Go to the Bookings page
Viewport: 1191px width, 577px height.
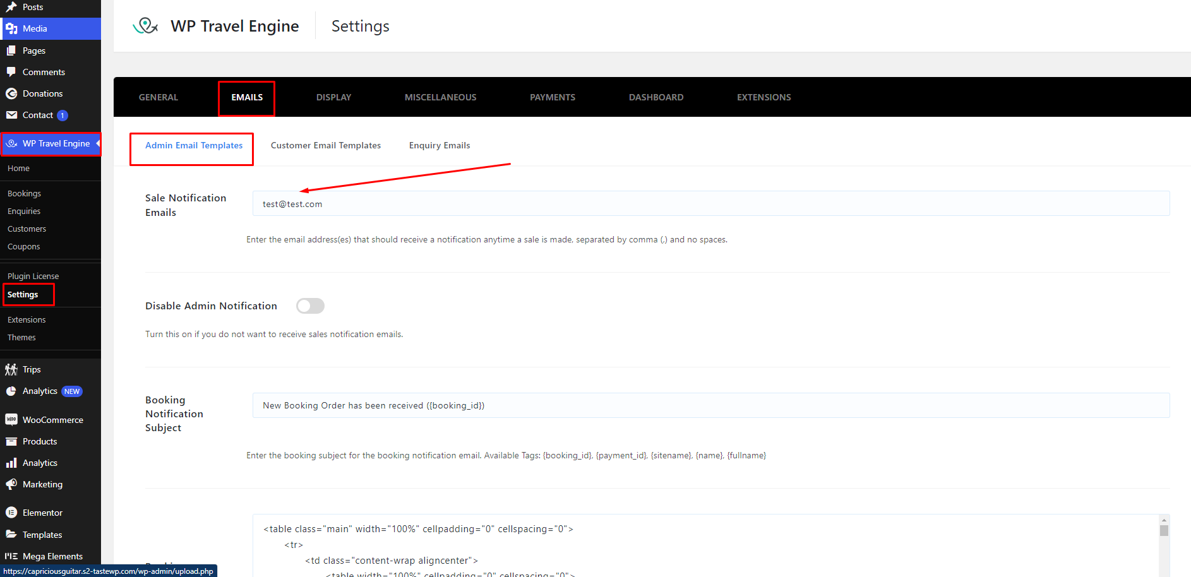pyautogui.click(x=24, y=193)
